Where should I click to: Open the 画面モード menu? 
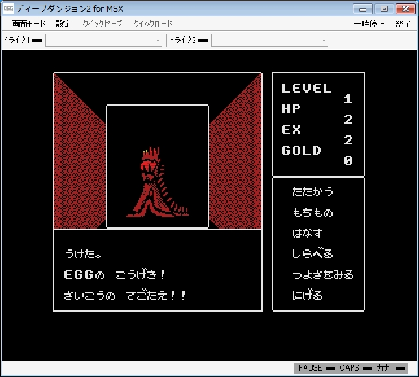[x=29, y=24]
